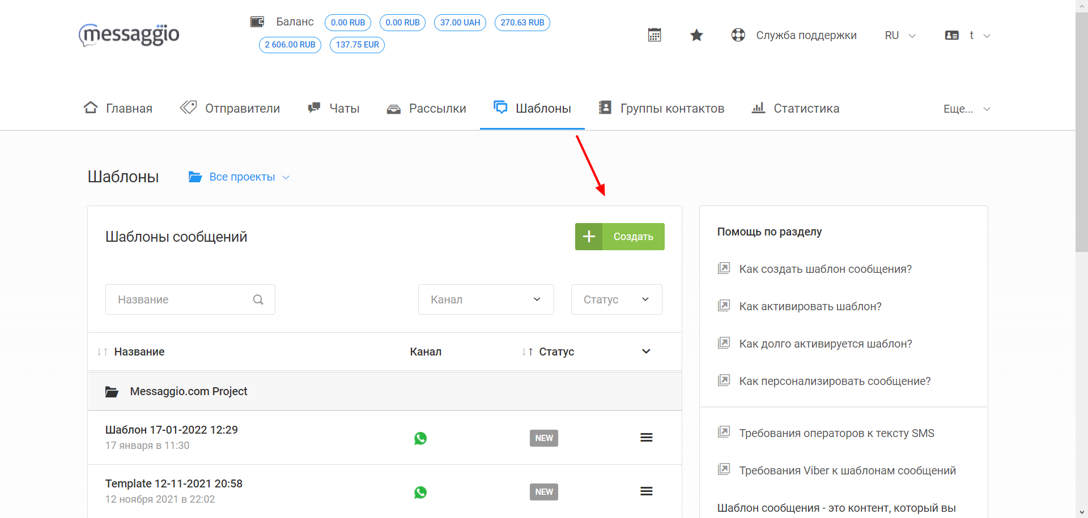Click the 137.75 EUR balance badge
The image size is (1088, 518).
coord(358,45)
